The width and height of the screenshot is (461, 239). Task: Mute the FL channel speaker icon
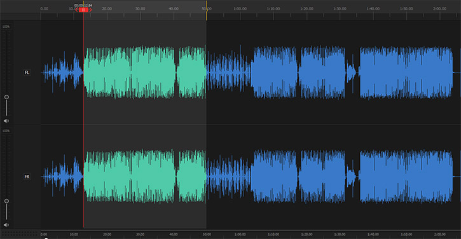pyautogui.click(x=6, y=121)
